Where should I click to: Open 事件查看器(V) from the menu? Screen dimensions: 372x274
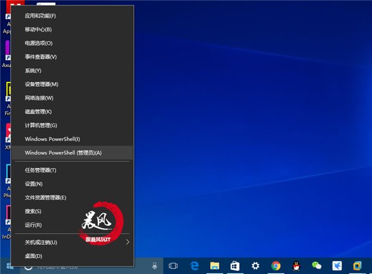[x=40, y=57]
